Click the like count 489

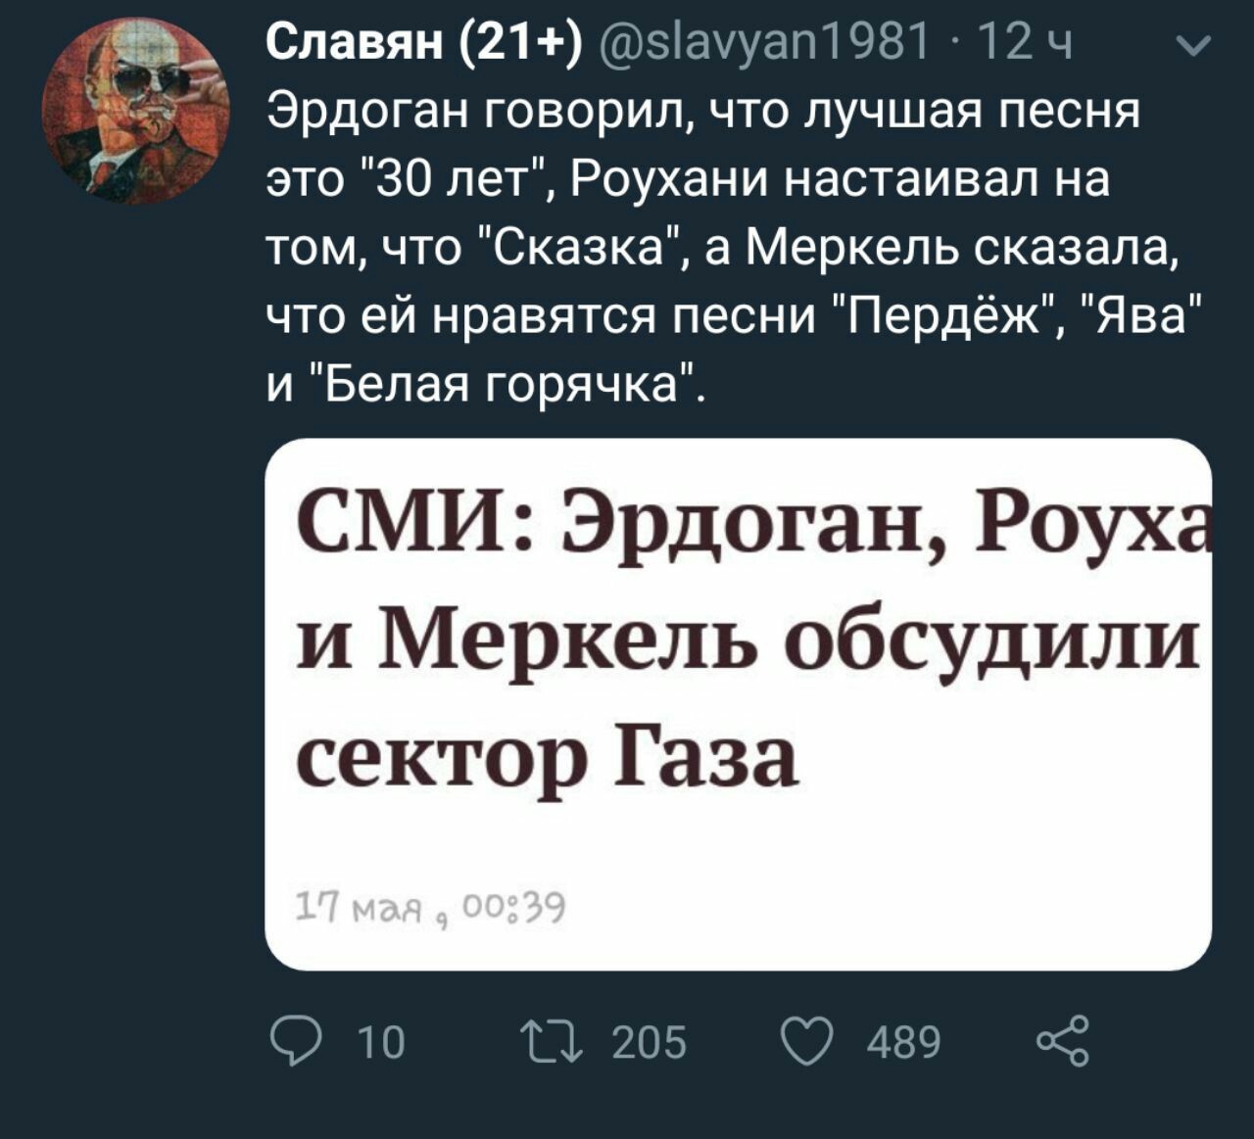(x=903, y=1042)
